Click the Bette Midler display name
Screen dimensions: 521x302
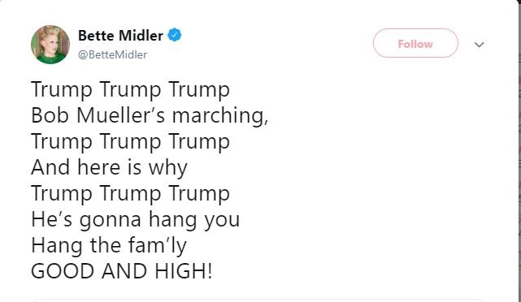tap(120, 35)
